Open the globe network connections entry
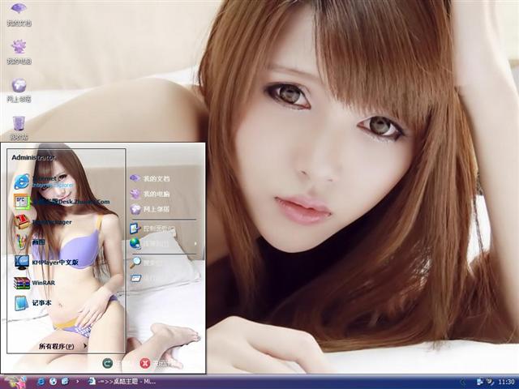 pos(149,244)
